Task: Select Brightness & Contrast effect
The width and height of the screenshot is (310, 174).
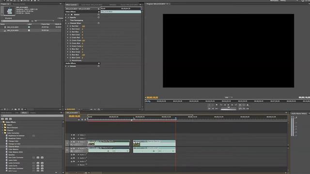Action: coord(16,136)
